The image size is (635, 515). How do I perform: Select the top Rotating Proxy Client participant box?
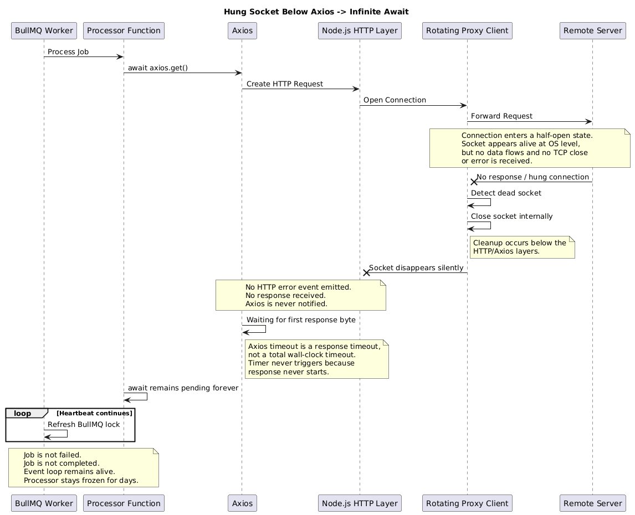[x=467, y=31]
